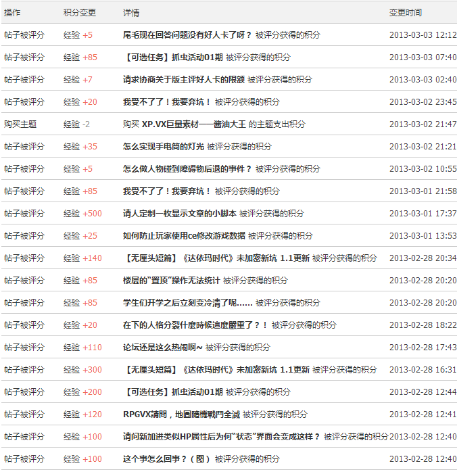The width and height of the screenshot is (457, 474).
Task: Select the 经验 +300 points cell
Action: click(x=82, y=370)
